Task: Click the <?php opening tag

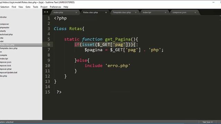Action: (x=60, y=18)
